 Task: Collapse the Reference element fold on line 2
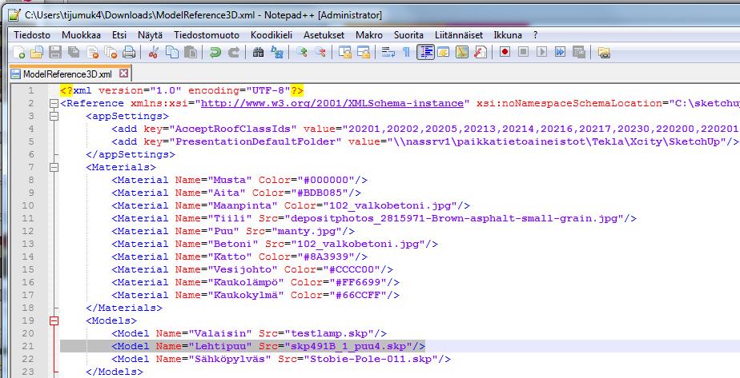pos(54,104)
